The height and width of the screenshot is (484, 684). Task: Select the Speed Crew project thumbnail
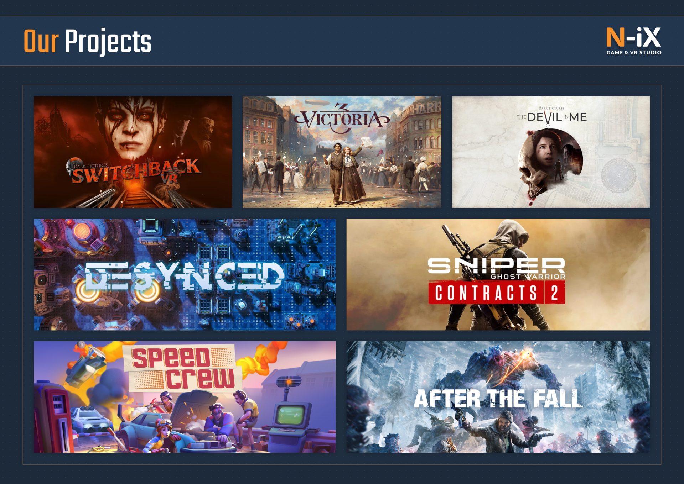pyautogui.click(x=185, y=397)
